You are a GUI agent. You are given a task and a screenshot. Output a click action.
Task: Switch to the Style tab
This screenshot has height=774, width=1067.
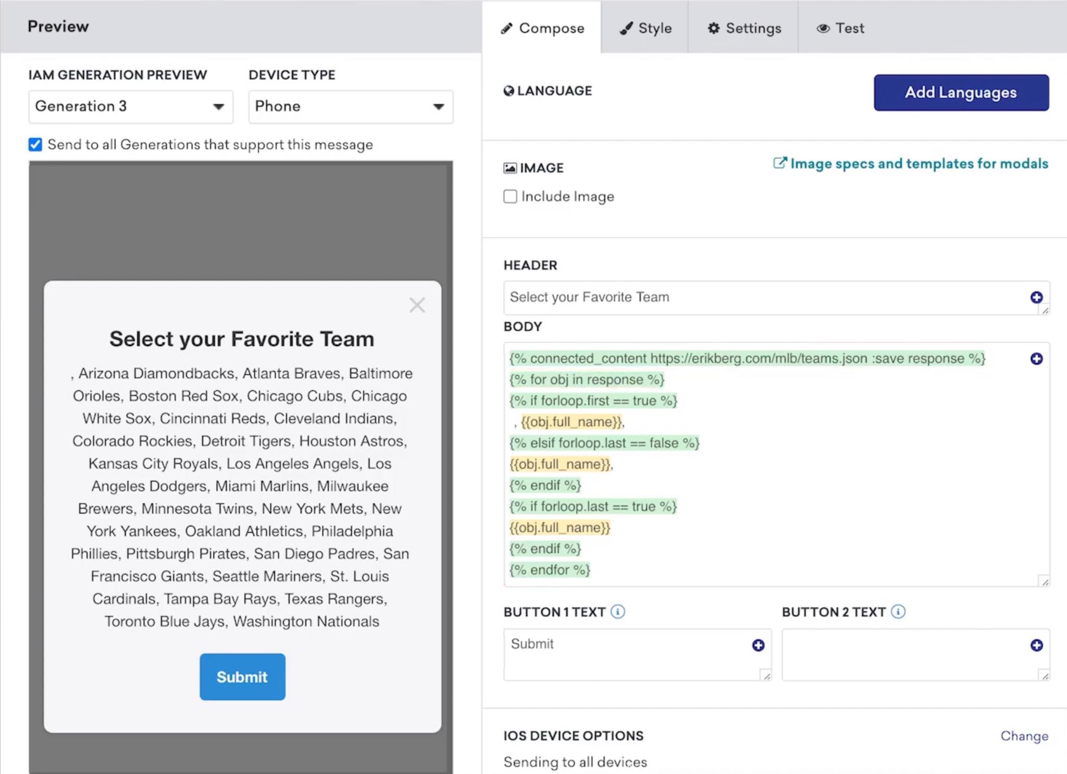[x=644, y=28]
